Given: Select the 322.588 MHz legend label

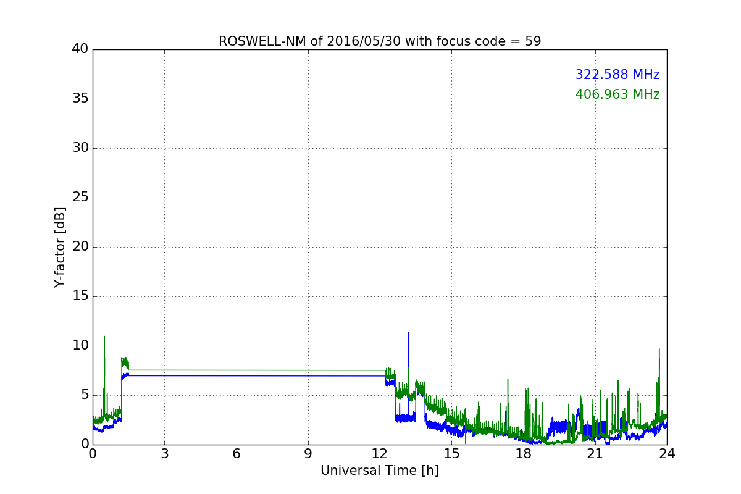Looking at the screenshot, I should 617,75.
